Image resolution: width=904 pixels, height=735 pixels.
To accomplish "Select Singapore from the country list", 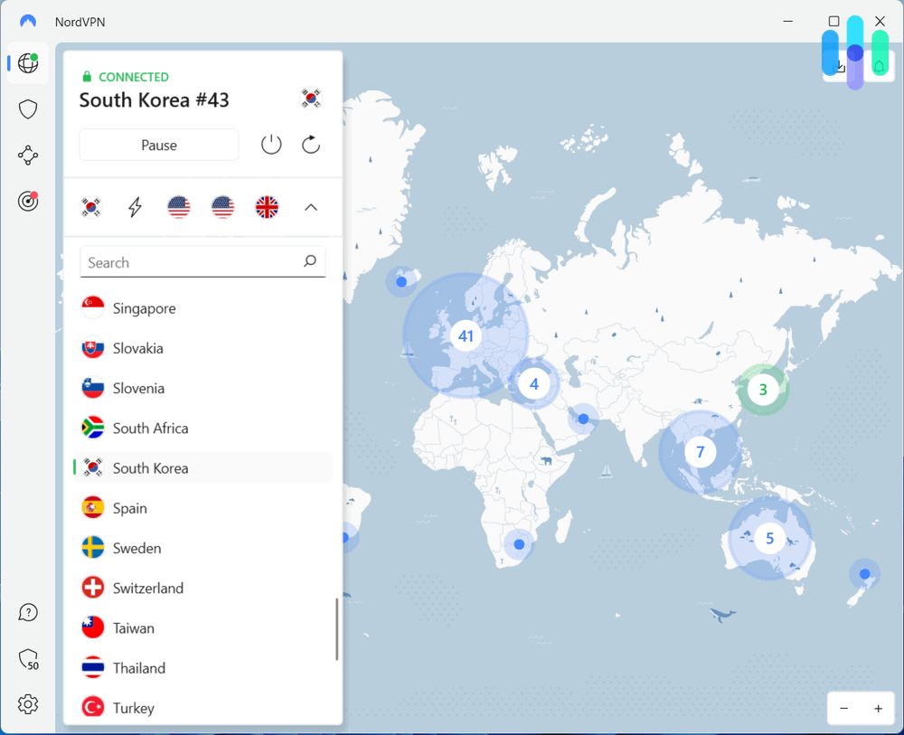I will tap(143, 308).
